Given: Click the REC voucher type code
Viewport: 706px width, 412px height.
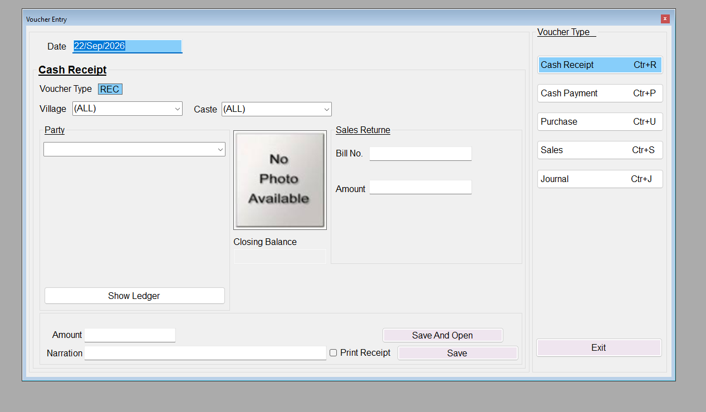Looking at the screenshot, I should tap(110, 89).
